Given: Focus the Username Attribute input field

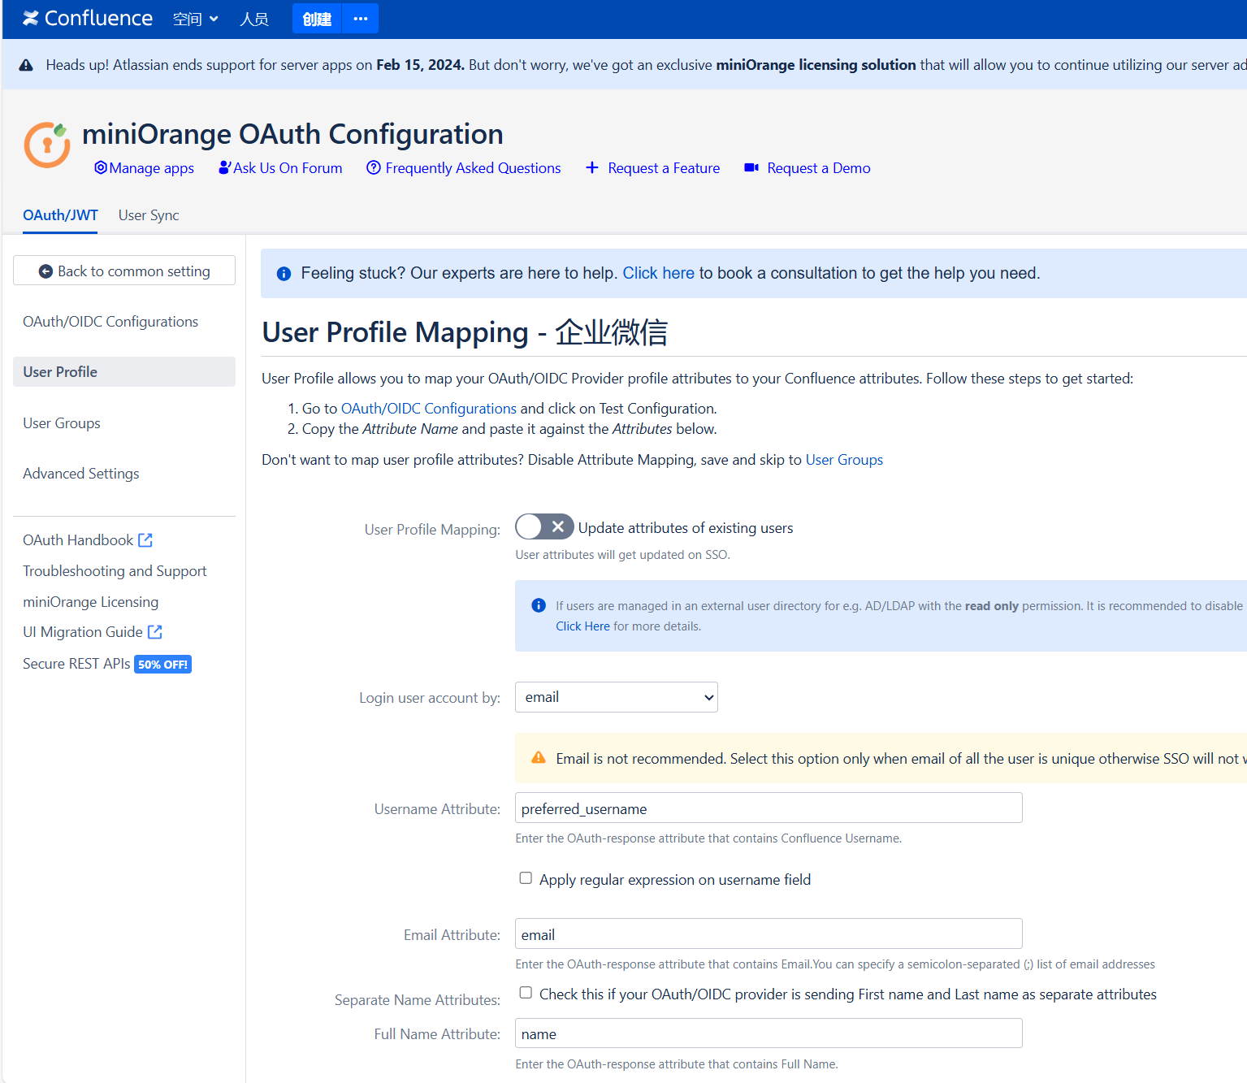Looking at the screenshot, I should point(769,808).
